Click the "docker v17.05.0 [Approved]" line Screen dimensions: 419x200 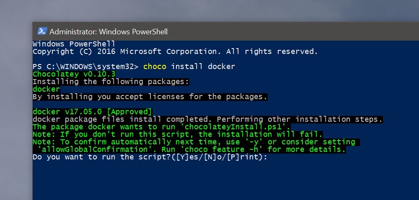click(92, 112)
